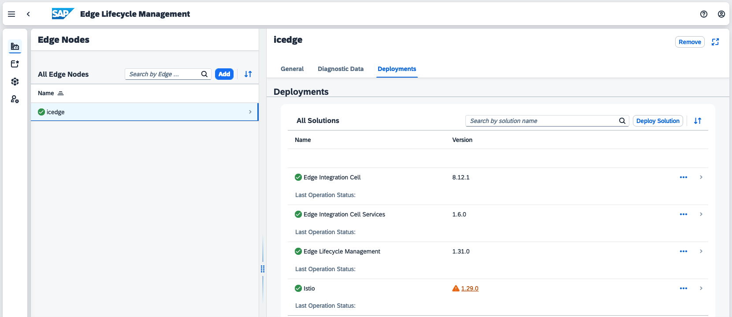Select the Deployments tab

point(397,69)
